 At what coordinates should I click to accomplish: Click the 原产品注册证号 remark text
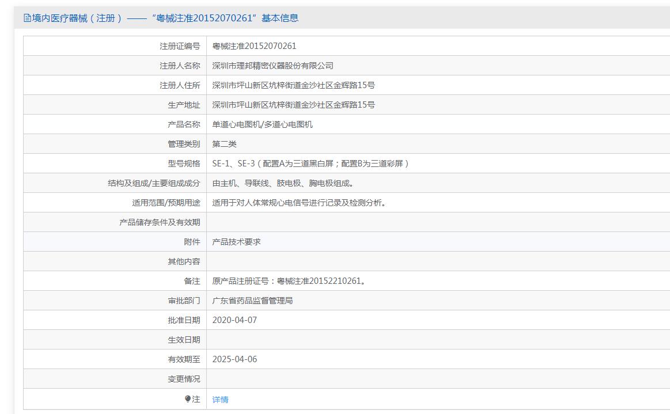click(x=289, y=281)
